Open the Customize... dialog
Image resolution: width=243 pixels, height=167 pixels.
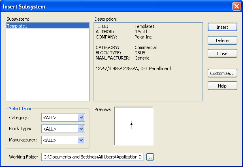(x=222, y=73)
